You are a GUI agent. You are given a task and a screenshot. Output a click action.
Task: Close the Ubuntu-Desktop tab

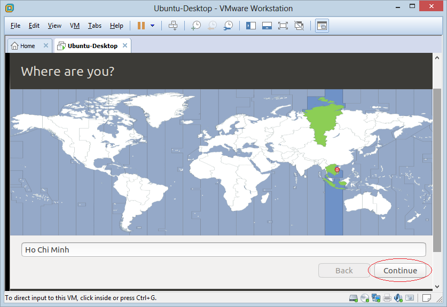[124, 45]
